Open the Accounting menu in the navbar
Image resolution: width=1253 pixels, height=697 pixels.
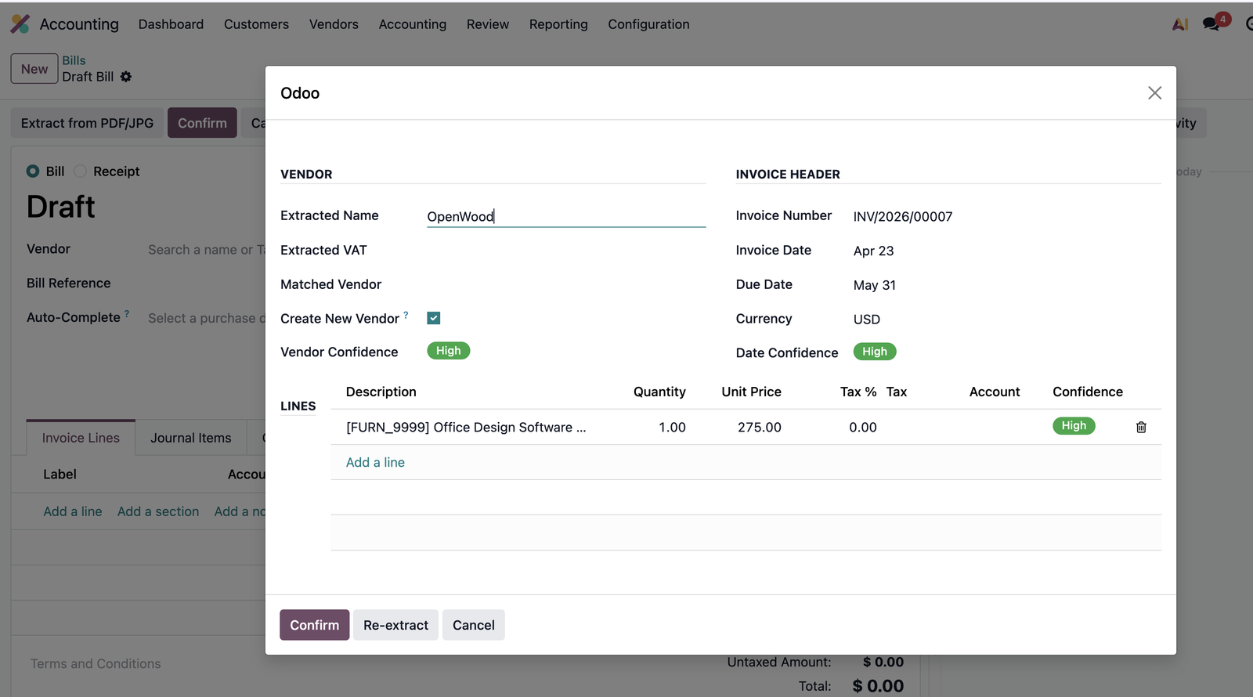pyautogui.click(x=413, y=24)
